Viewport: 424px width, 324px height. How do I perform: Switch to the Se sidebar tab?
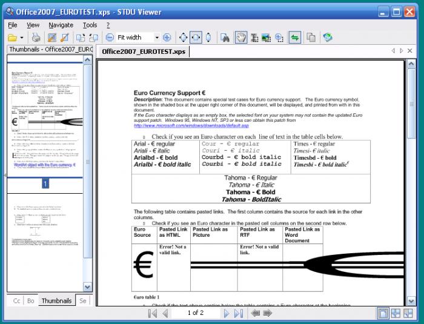(83, 301)
